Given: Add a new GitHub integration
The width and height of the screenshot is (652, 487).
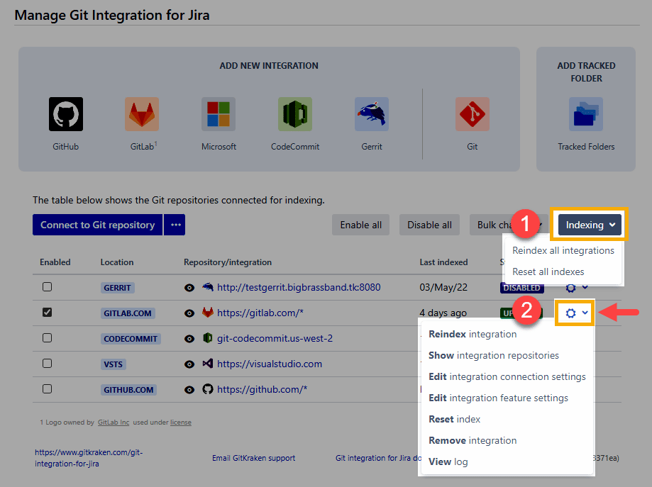Looking at the screenshot, I should pyautogui.click(x=66, y=114).
